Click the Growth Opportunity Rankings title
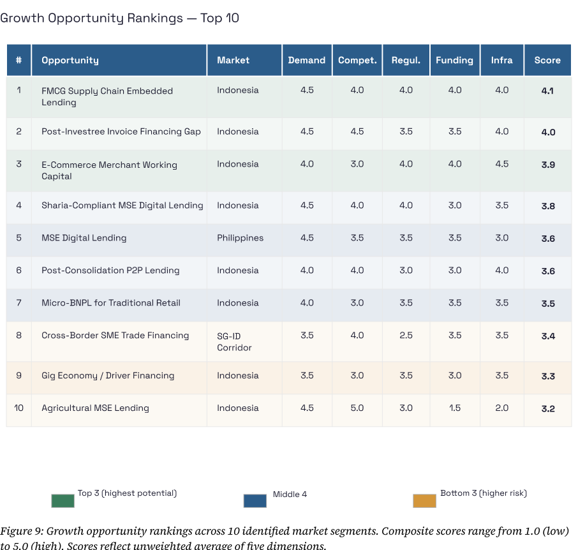The width and height of the screenshot is (578, 550). (120, 18)
